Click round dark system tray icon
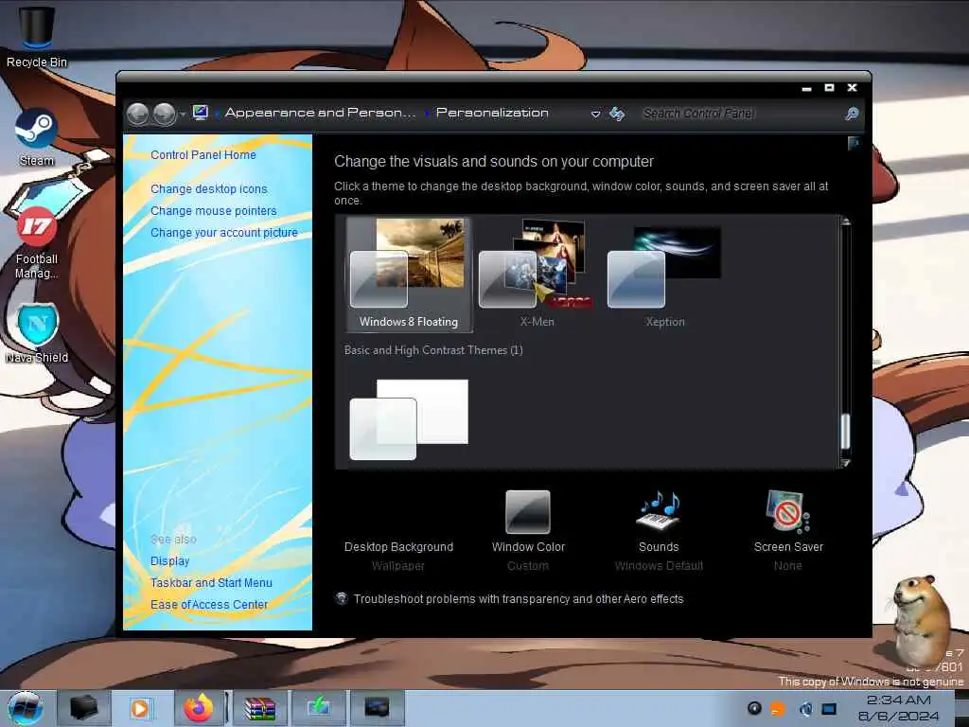The image size is (969, 727). click(x=754, y=708)
